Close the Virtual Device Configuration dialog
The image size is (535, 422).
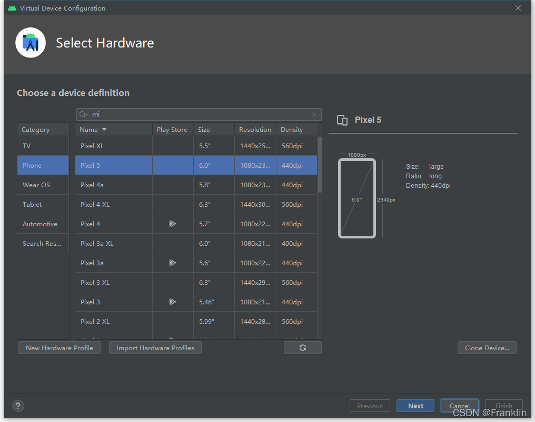518,8
